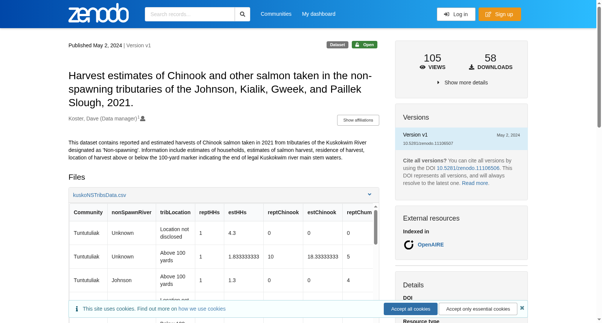Open DOI 10.5281/zenodo.11106506 link

pyautogui.click(x=468, y=168)
